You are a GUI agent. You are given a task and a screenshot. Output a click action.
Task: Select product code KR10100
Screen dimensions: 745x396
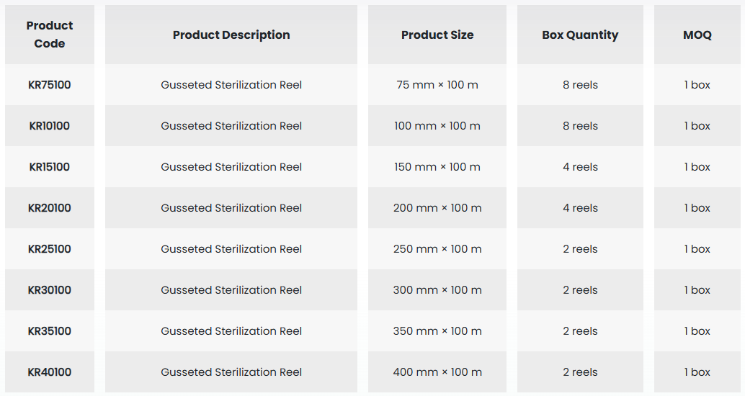(x=50, y=126)
